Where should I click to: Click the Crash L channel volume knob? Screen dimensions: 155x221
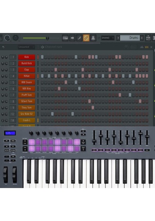6,121
